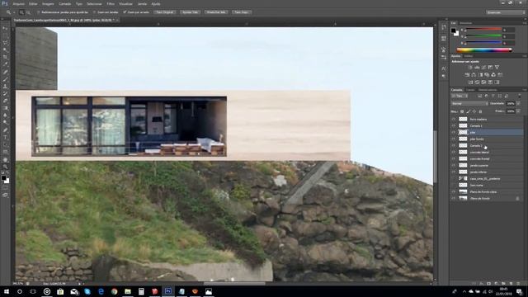Viewport: 528px width, 297px height.
Task: Click the zoom in magnifier in options bar
Action: point(21,12)
